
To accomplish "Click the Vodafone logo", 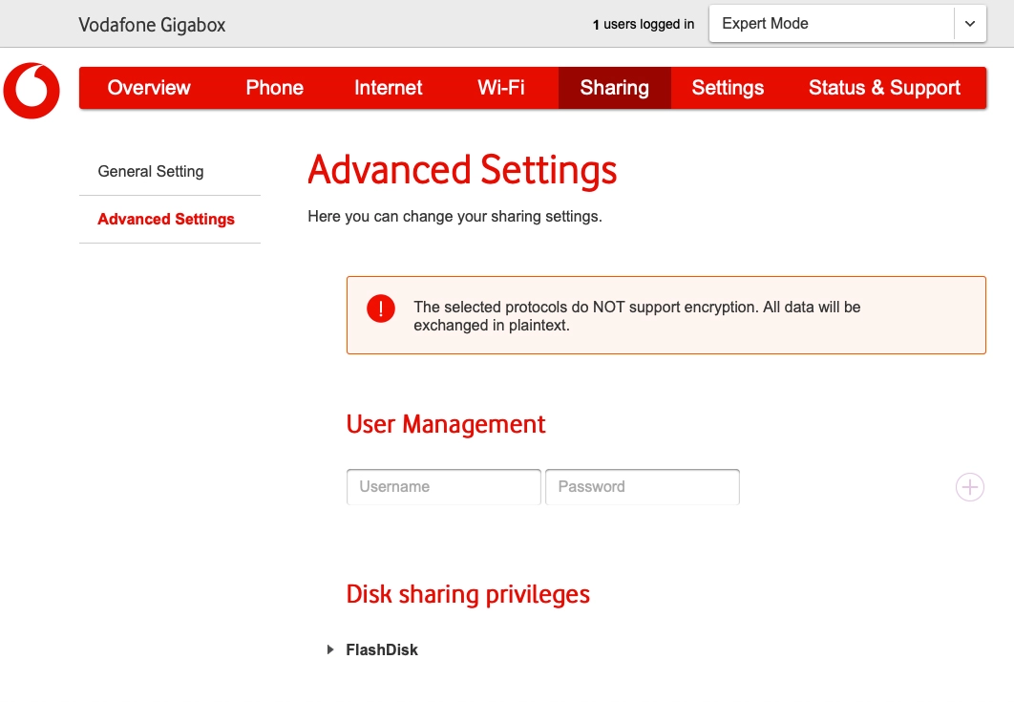I will pyautogui.click(x=32, y=91).
